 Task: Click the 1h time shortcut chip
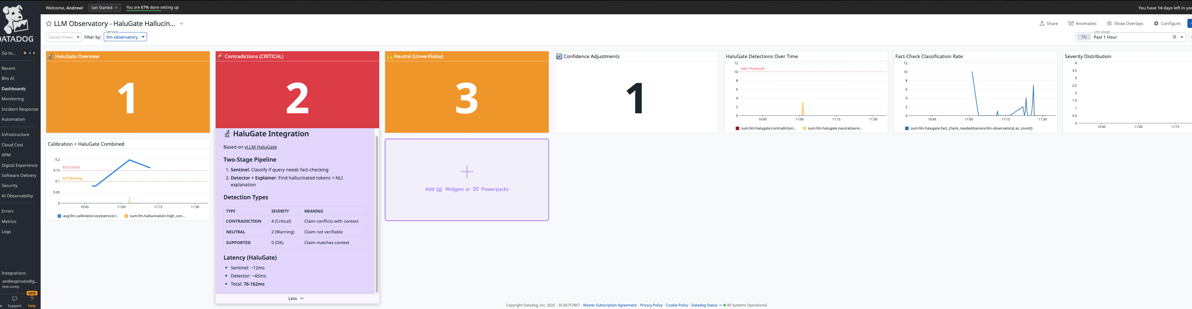point(1084,37)
